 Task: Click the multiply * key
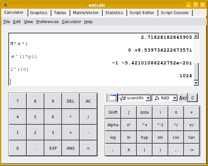pos(71,117)
